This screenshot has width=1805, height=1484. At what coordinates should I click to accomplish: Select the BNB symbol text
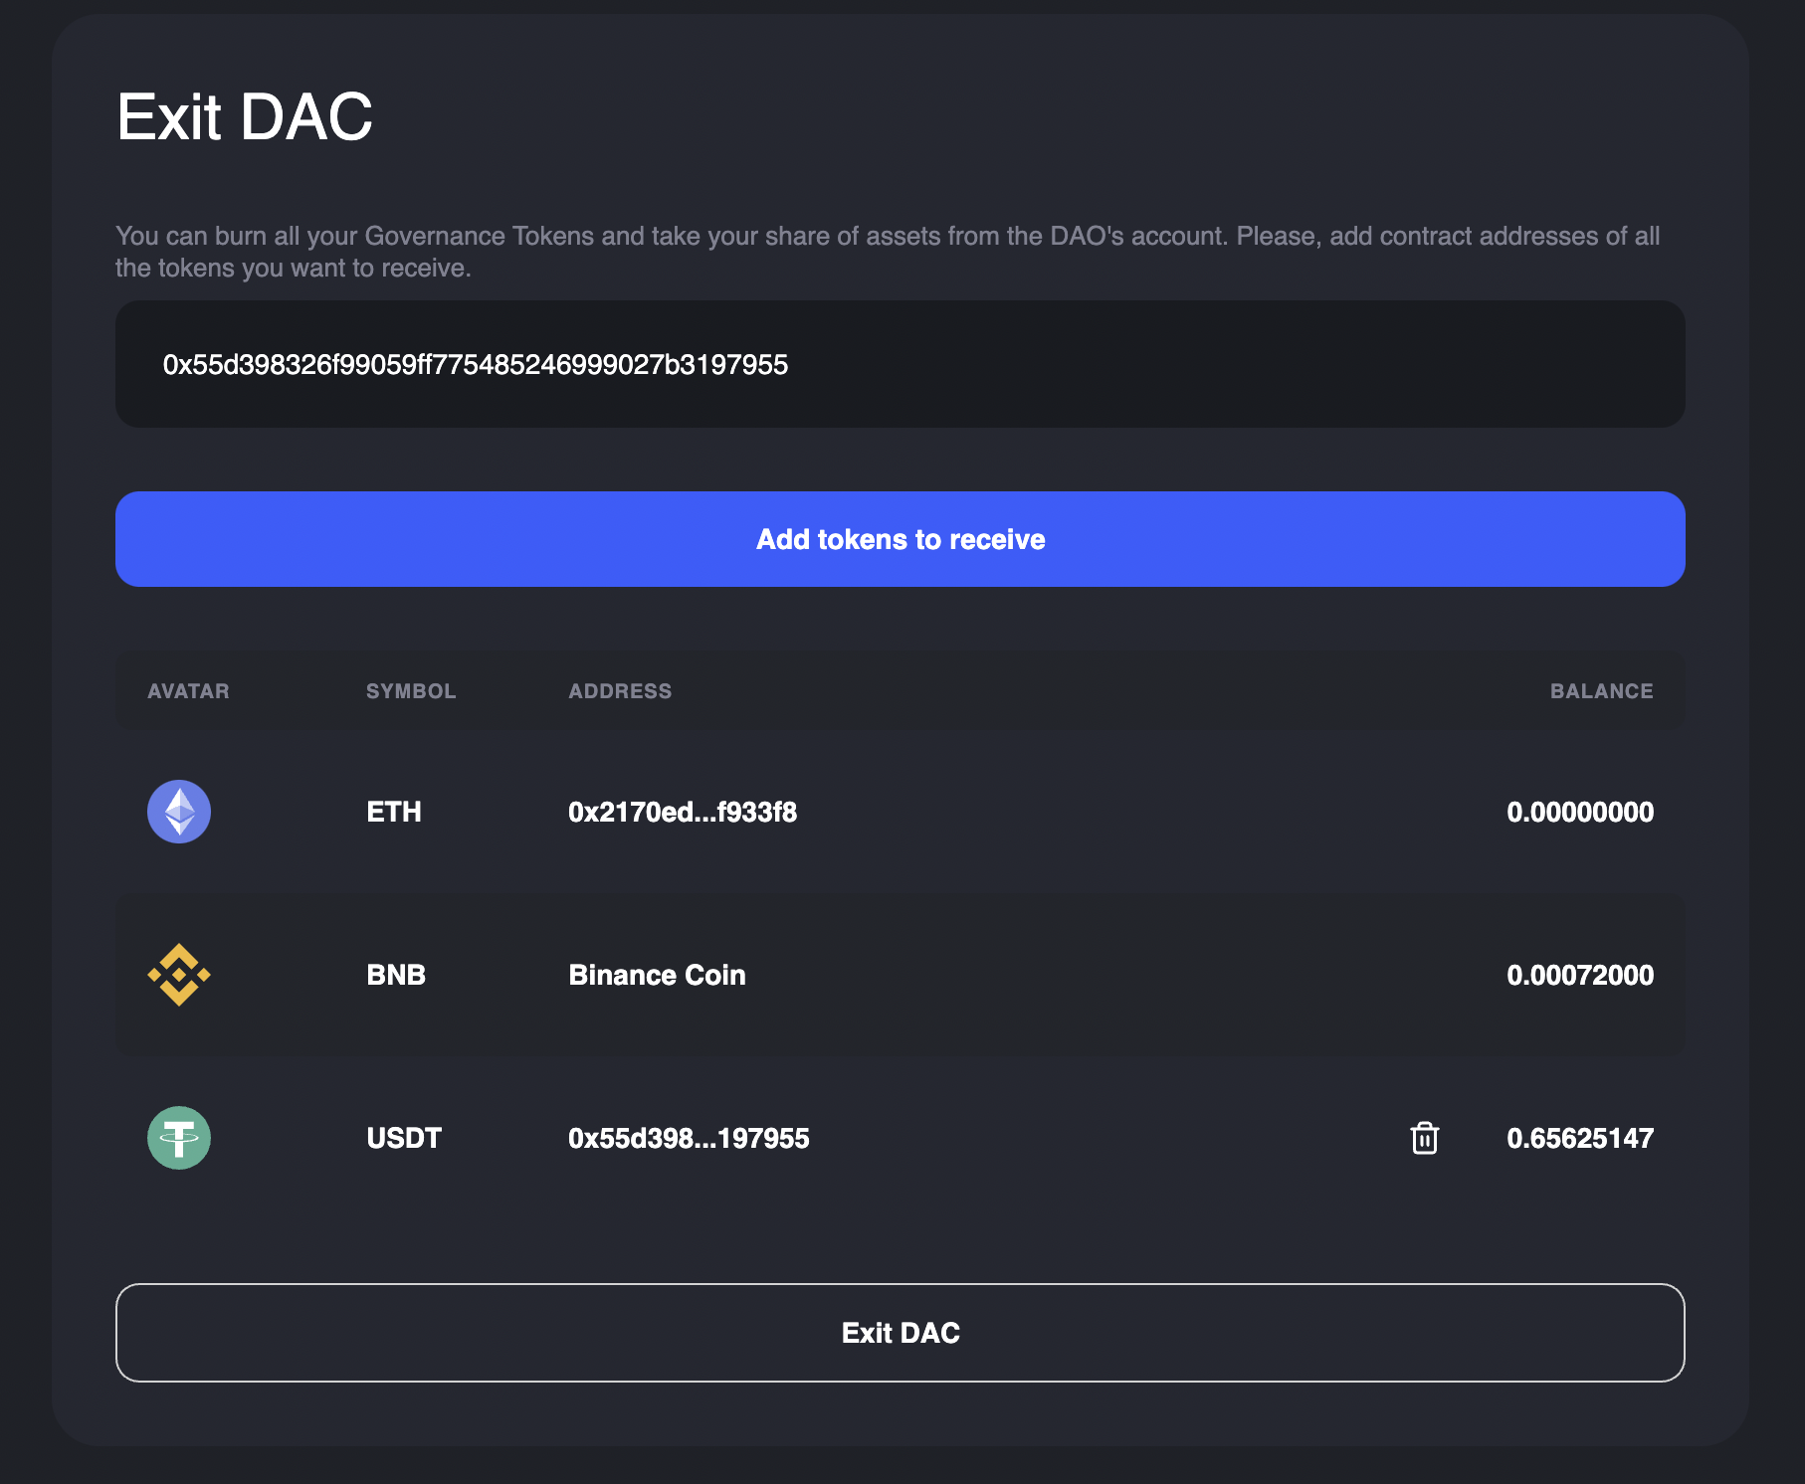[x=396, y=975]
